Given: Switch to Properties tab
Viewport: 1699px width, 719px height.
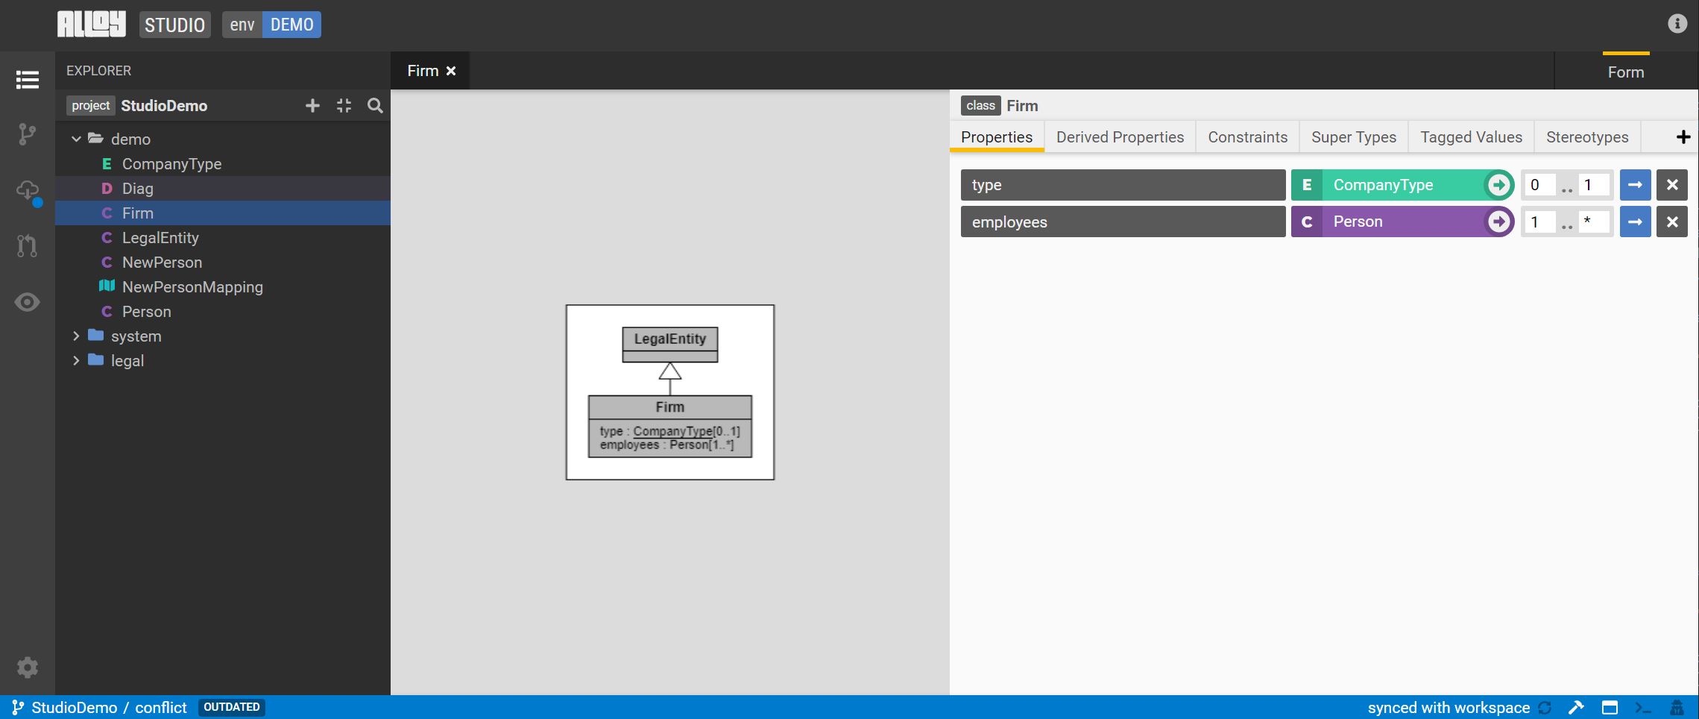Looking at the screenshot, I should [997, 136].
